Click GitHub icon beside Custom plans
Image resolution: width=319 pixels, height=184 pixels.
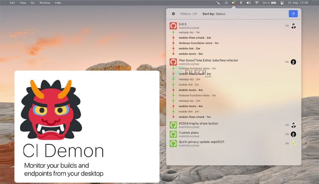pos(173,134)
